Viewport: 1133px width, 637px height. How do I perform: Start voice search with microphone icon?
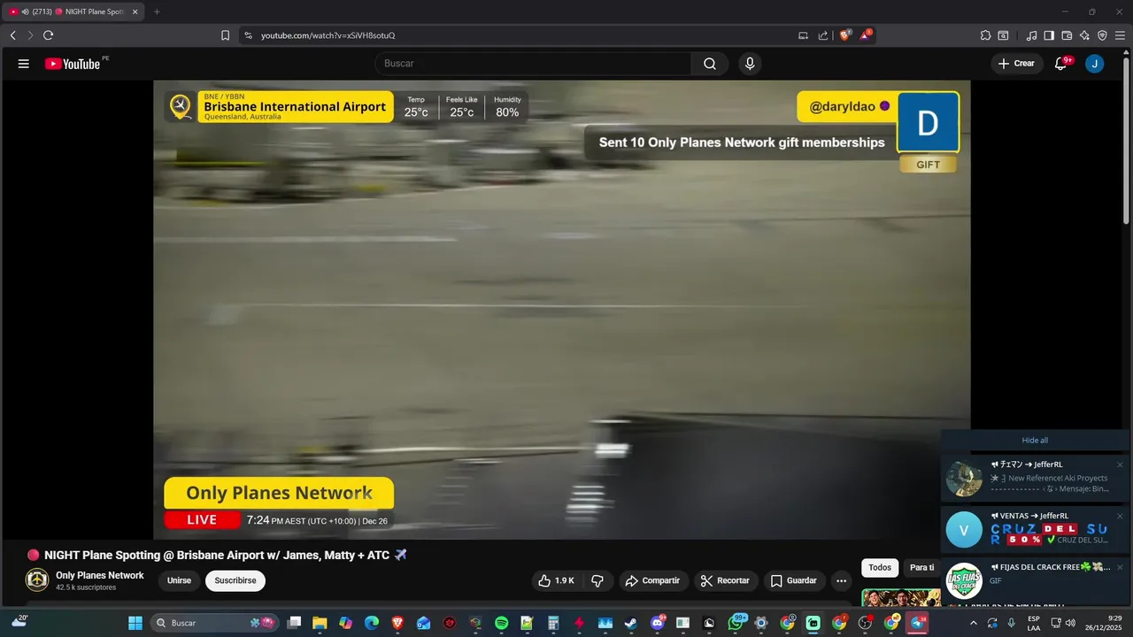click(750, 64)
